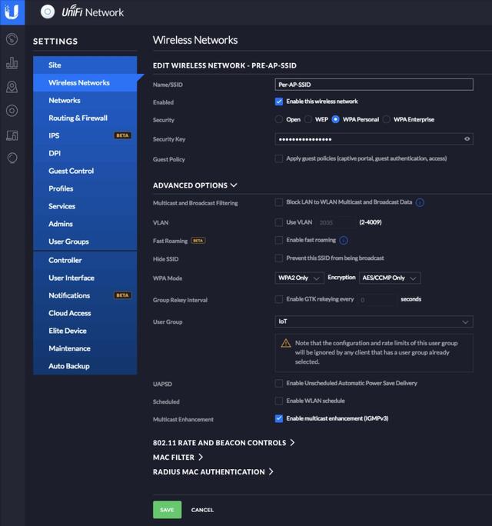Click the VLAN ID number field

tap(335, 222)
